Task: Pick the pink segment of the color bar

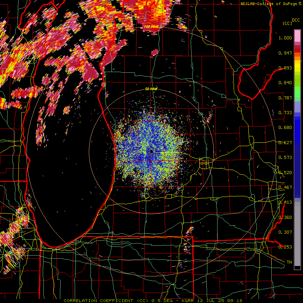Action: [297, 36]
